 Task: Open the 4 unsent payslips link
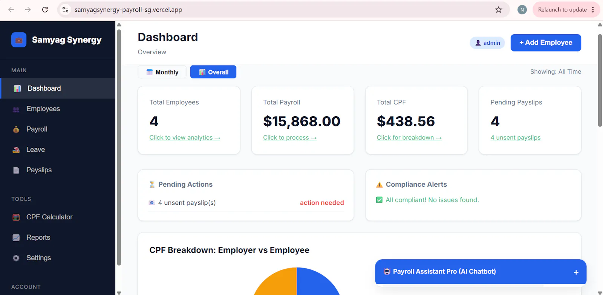[x=516, y=138]
